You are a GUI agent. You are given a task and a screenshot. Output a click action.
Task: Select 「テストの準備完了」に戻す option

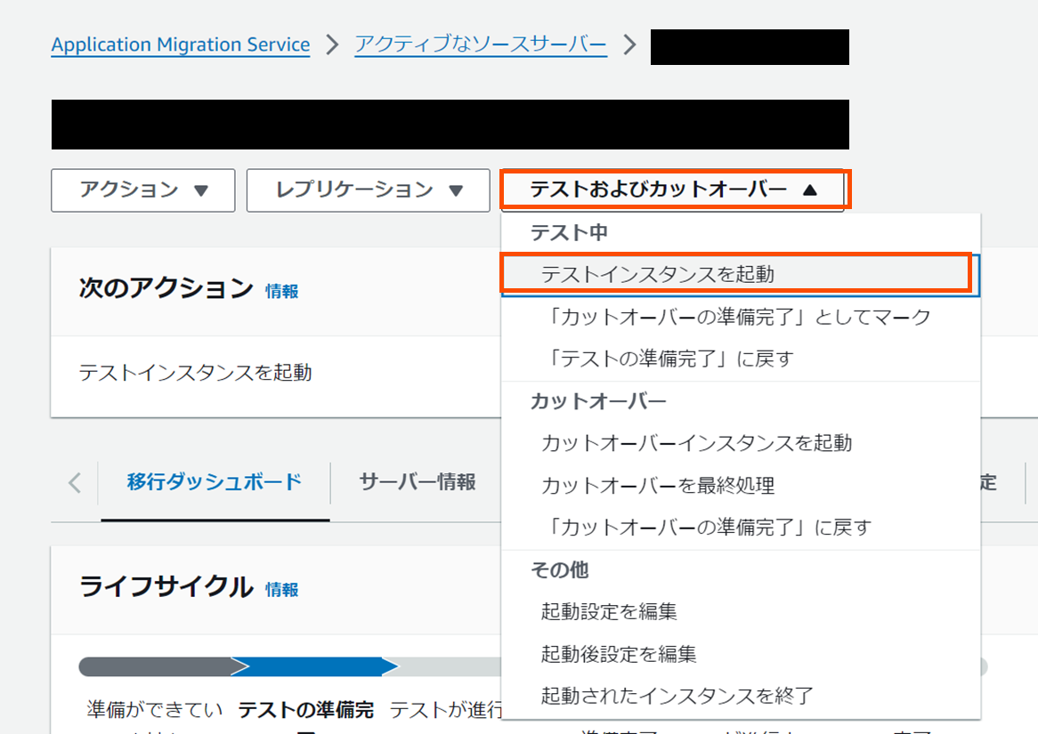740,359
